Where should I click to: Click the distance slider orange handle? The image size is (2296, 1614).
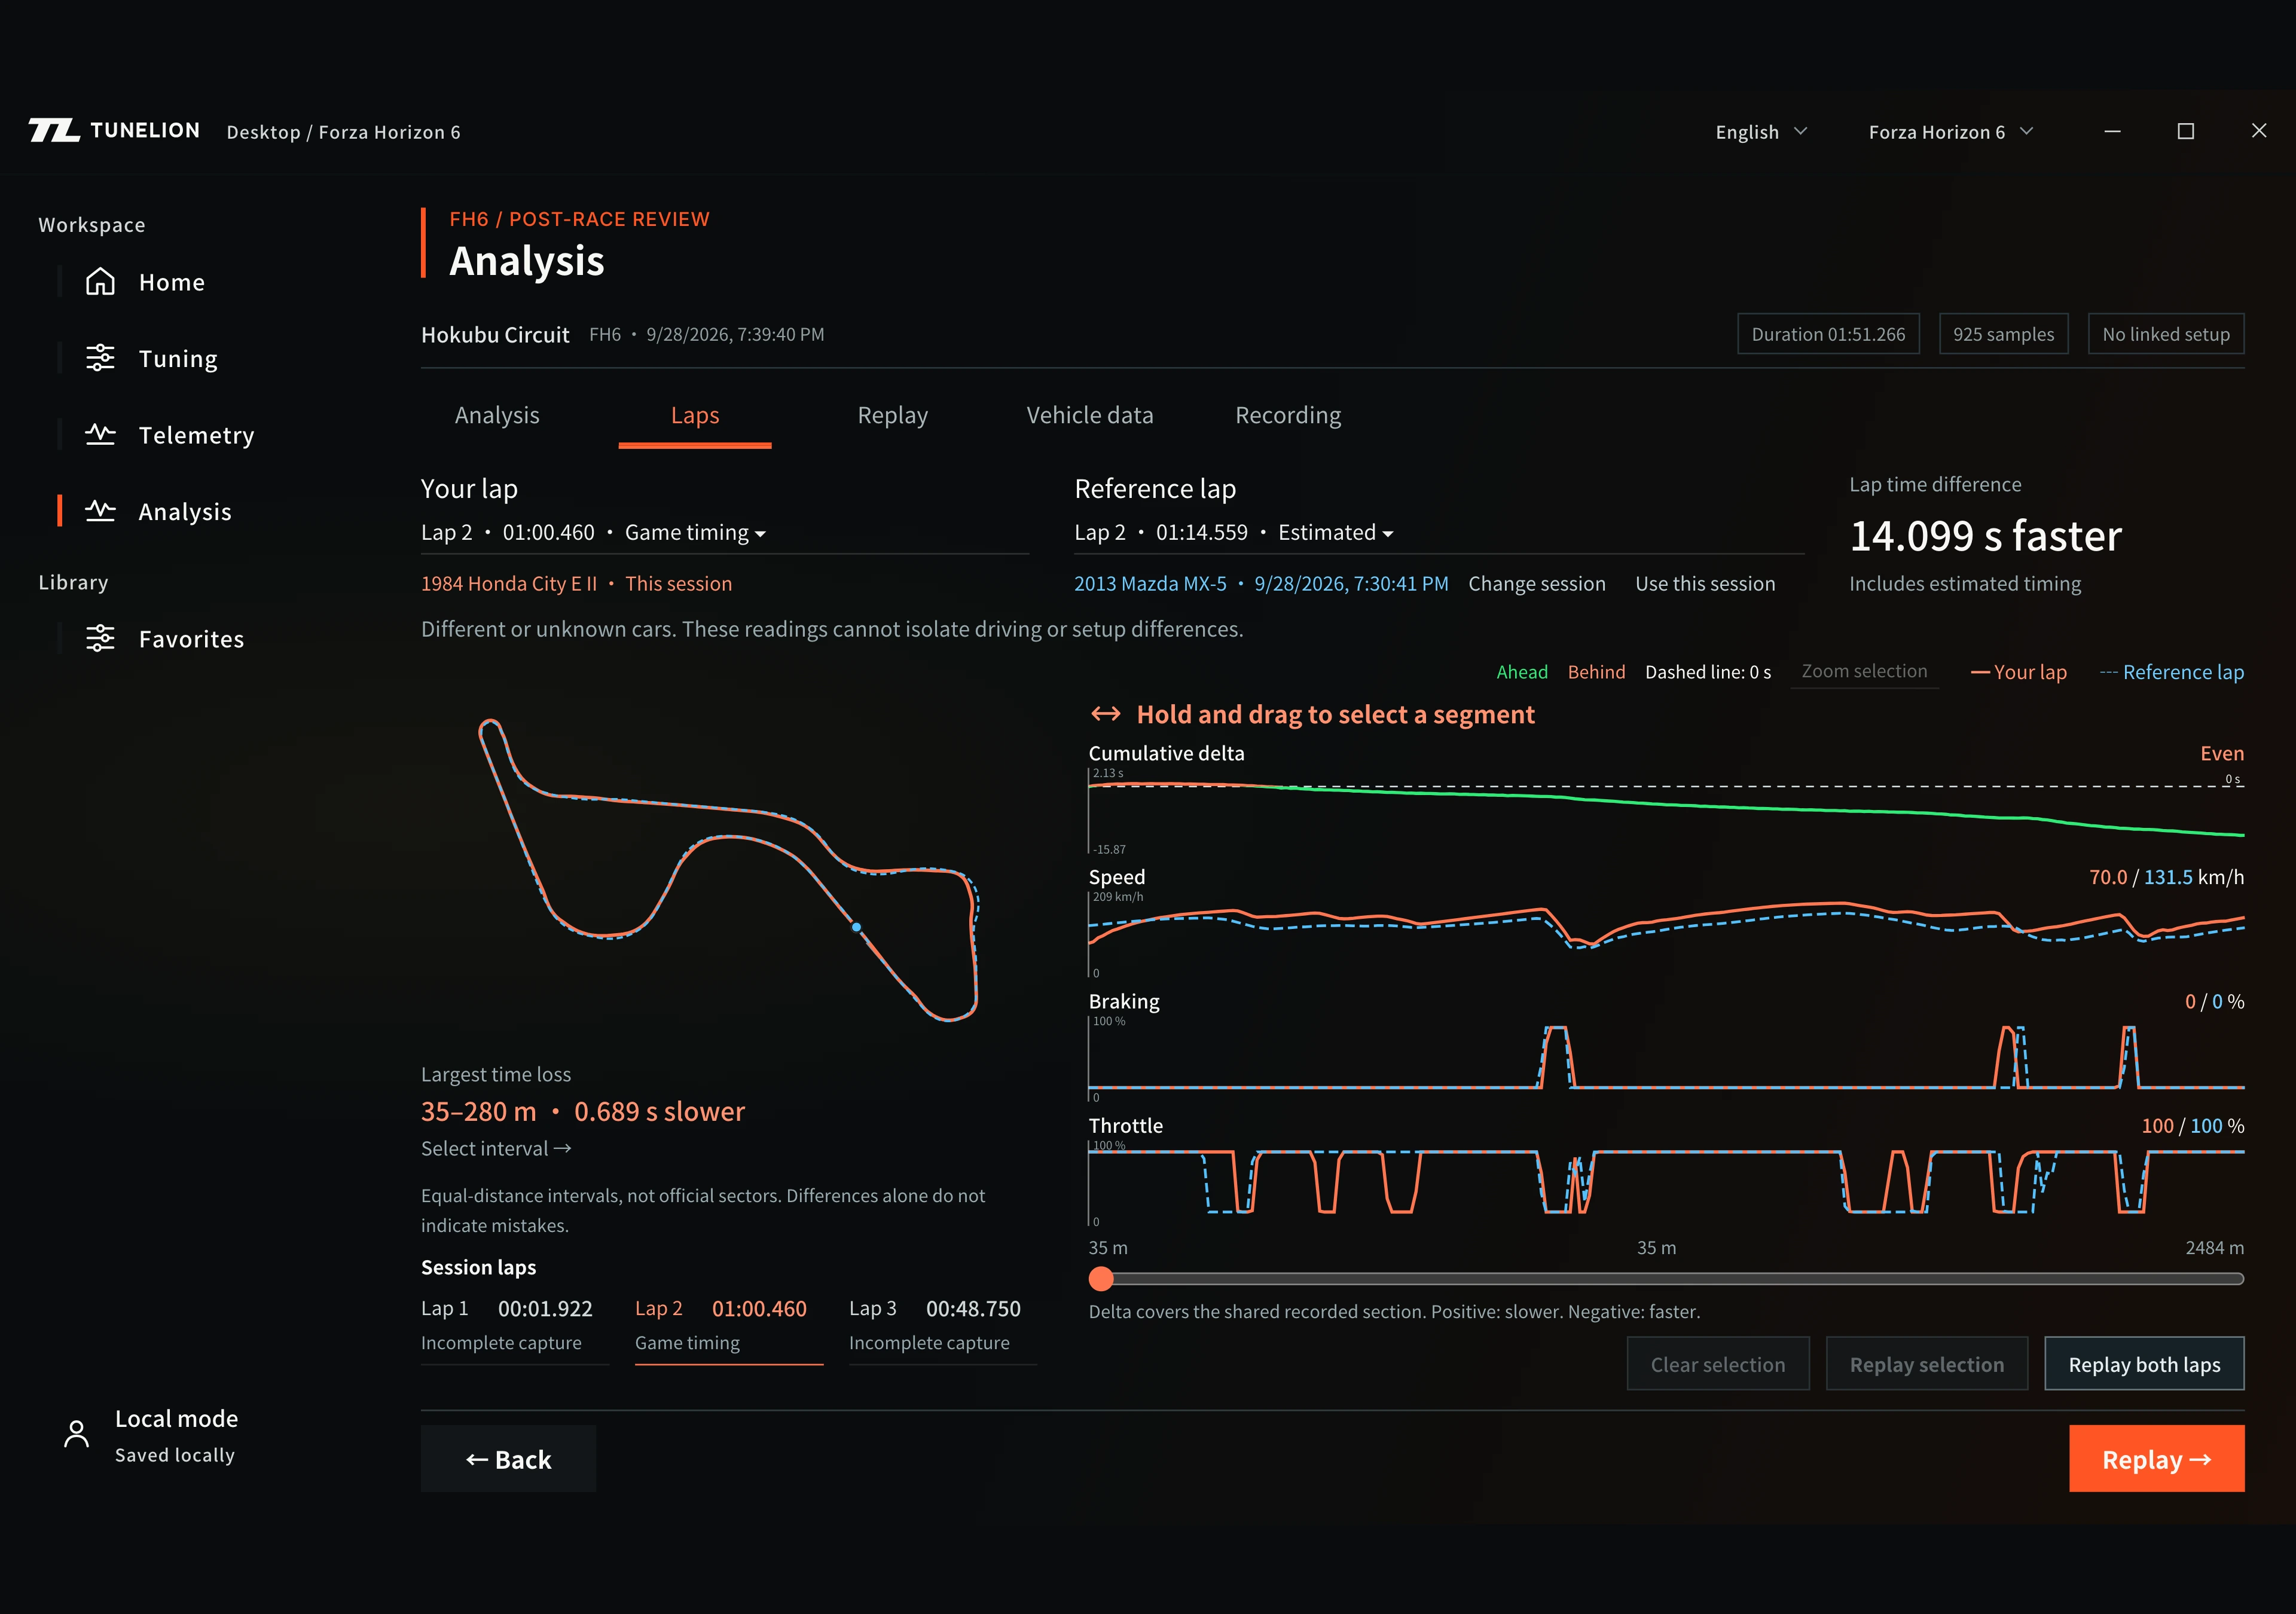(1101, 1278)
